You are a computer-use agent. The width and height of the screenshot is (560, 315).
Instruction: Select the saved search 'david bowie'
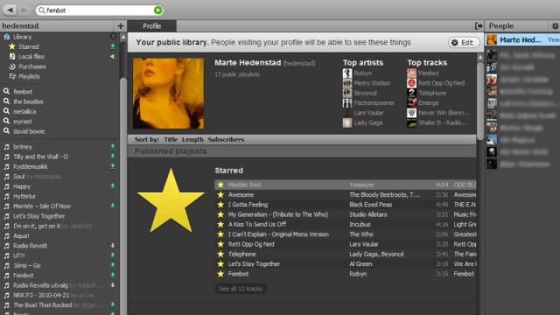point(29,131)
